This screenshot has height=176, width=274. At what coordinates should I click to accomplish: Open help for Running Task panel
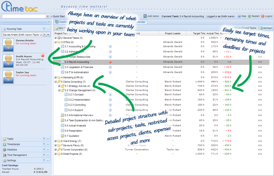pyautogui.click(x=44, y=29)
